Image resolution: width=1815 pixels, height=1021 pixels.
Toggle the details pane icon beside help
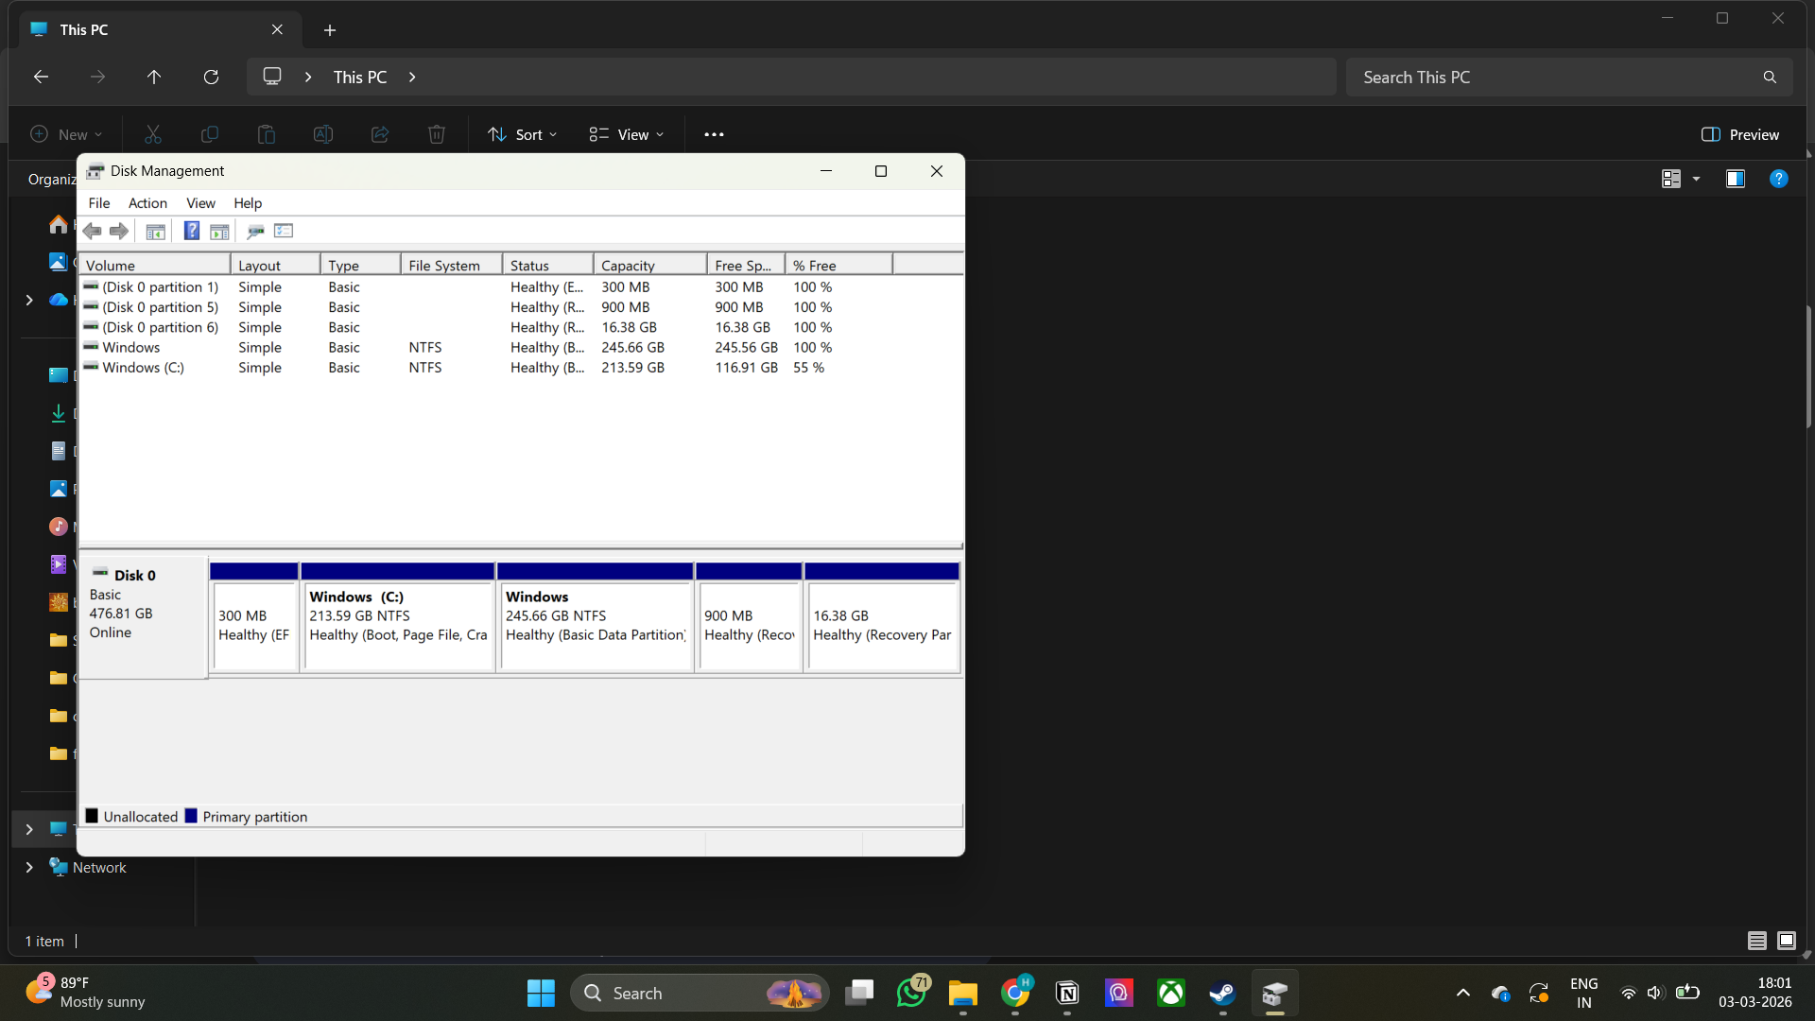pyautogui.click(x=1736, y=179)
